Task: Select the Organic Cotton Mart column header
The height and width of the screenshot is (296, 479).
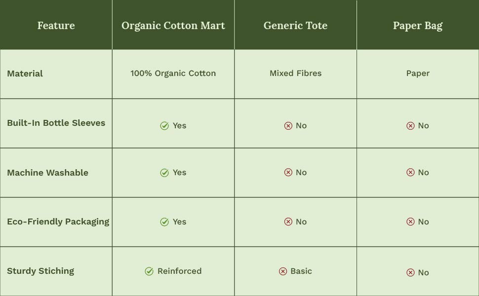Action: pyautogui.click(x=173, y=26)
